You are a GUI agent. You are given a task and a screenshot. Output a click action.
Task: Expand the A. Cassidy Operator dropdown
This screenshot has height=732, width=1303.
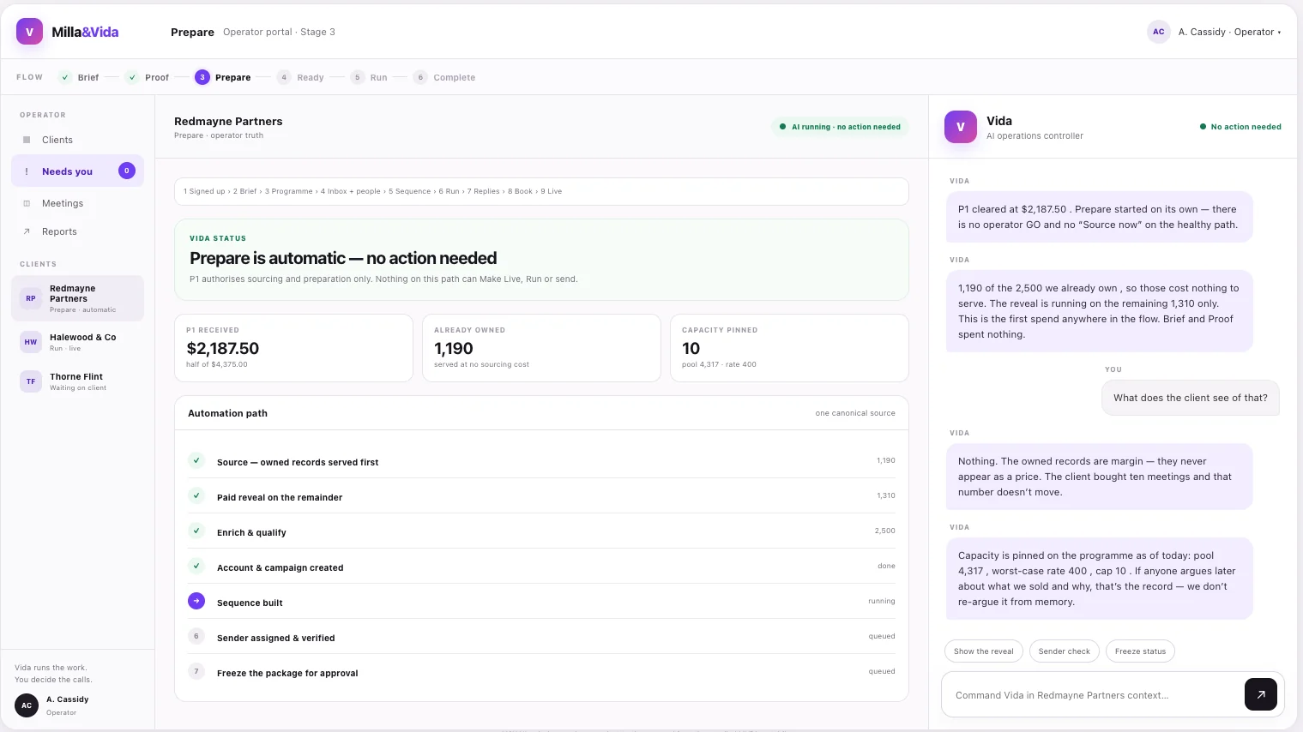click(x=1229, y=32)
